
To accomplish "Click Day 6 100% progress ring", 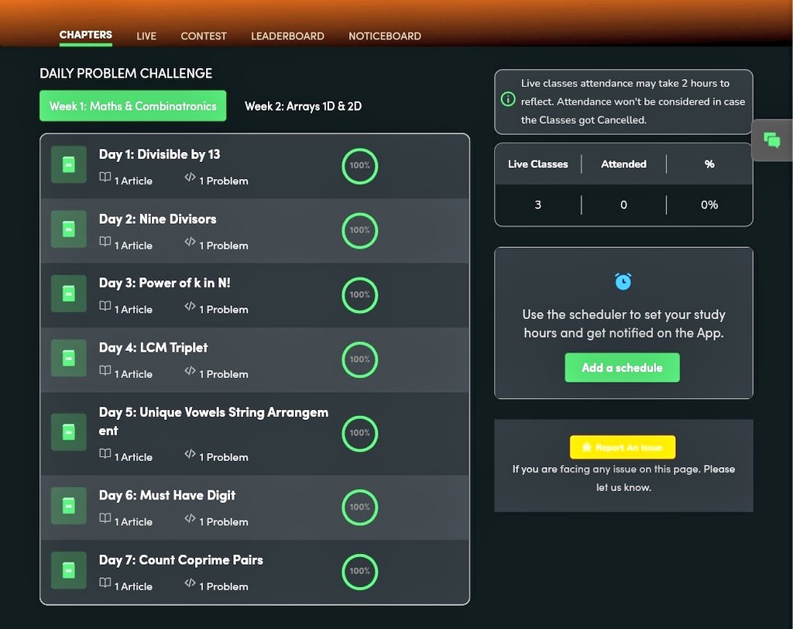I will click(359, 507).
